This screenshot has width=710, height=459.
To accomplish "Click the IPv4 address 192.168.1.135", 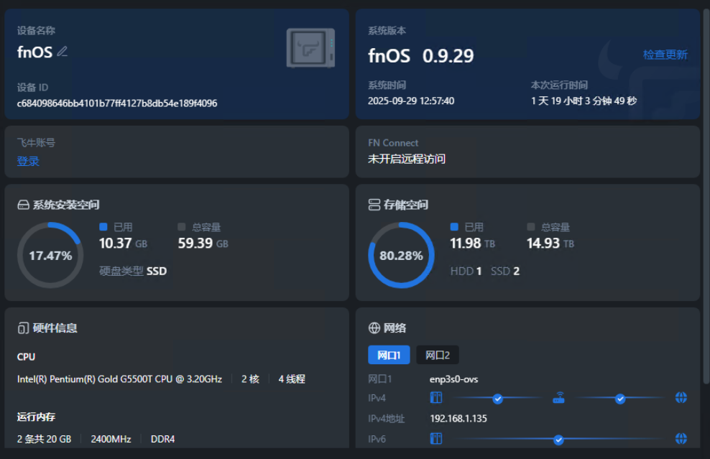I will coord(458,419).
